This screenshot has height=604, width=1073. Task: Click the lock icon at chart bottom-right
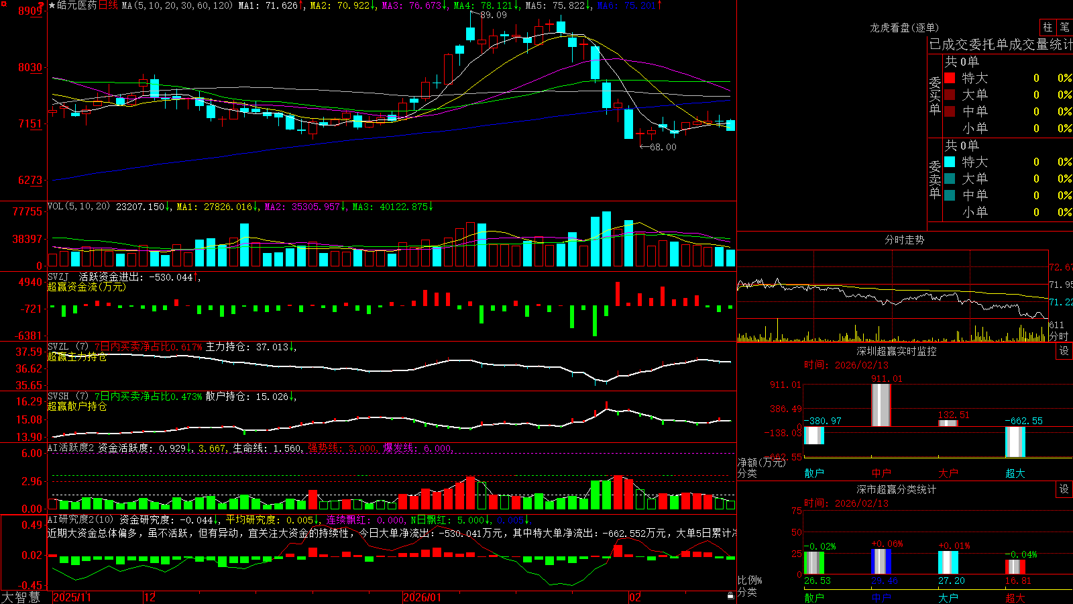tap(731, 596)
